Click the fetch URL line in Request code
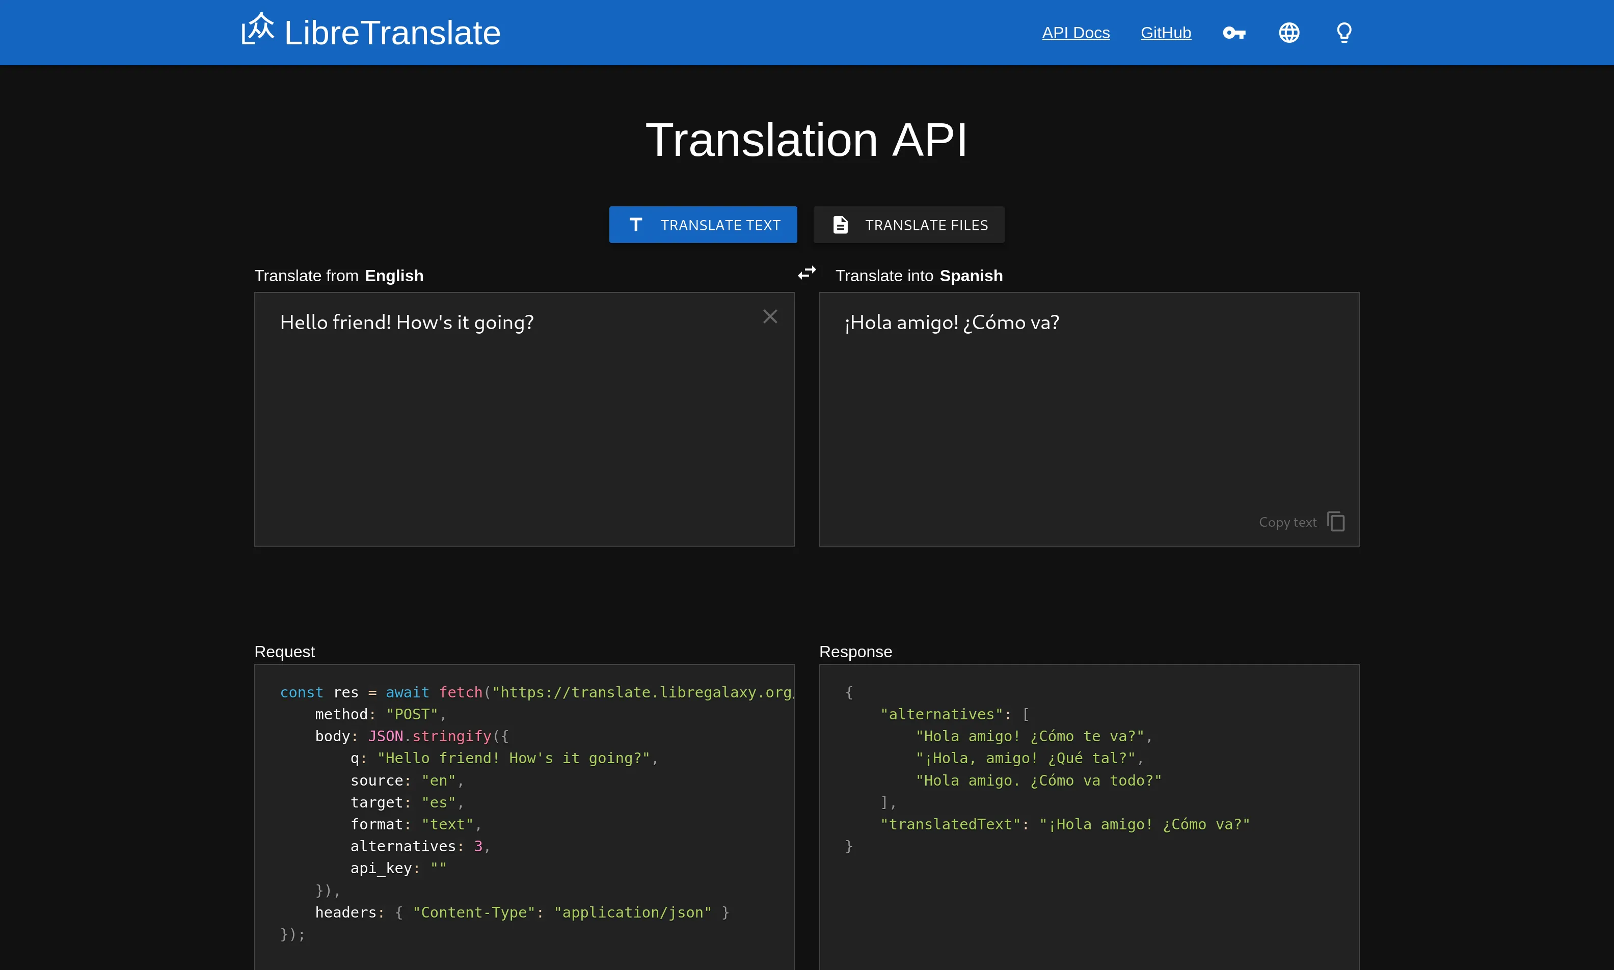The width and height of the screenshot is (1614, 970). click(x=536, y=692)
